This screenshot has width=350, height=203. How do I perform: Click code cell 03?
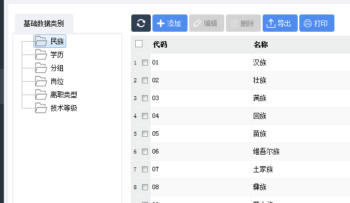[x=201, y=98]
